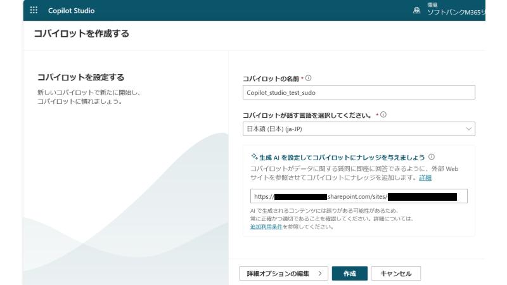Click the キャンセル button
Screen dimensions: 507x285
pyautogui.click(x=395, y=274)
